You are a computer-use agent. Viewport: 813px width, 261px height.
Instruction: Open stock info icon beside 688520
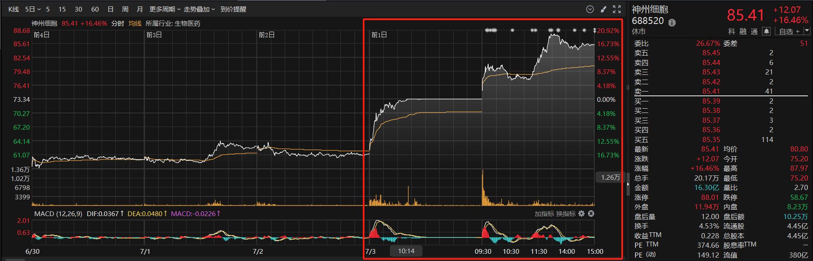pyautogui.click(x=672, y=23)
